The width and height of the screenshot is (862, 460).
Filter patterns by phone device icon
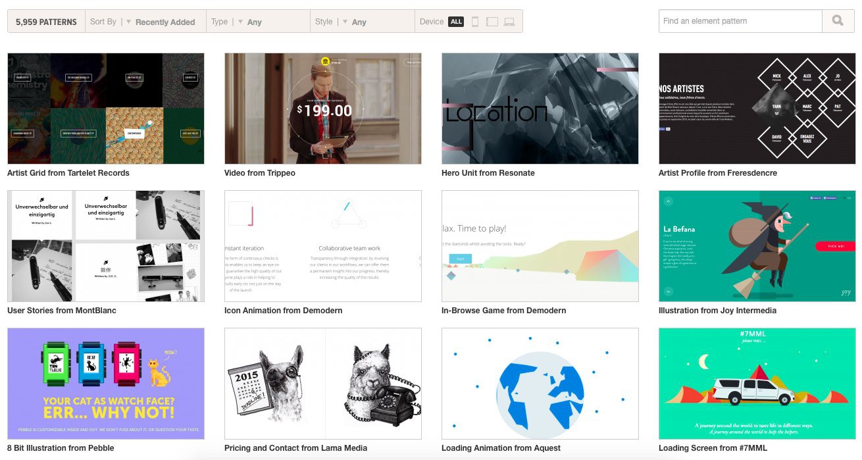coord(475,22)
